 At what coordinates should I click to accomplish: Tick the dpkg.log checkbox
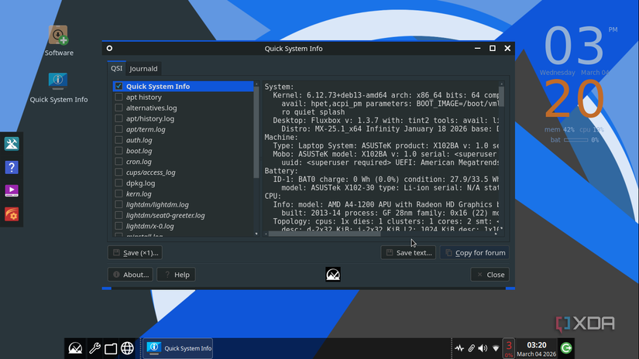[x=119, y=183]
